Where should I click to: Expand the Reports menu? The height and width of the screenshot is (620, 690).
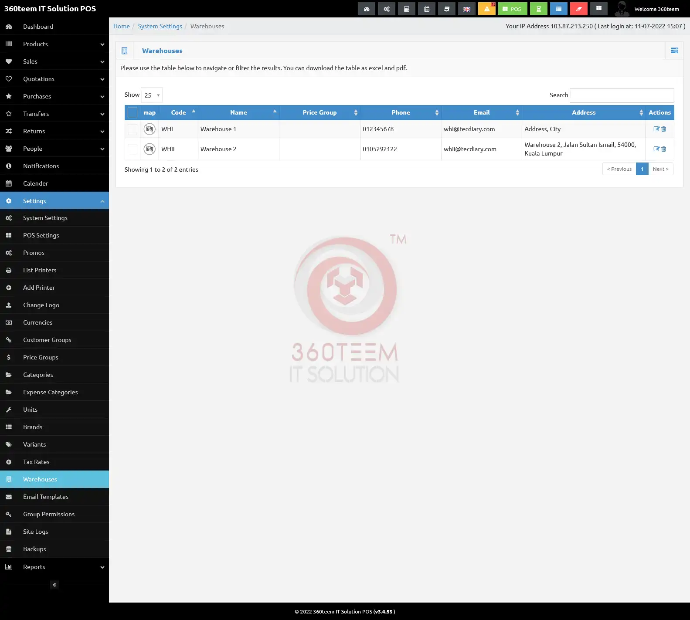tap(54, 567)
